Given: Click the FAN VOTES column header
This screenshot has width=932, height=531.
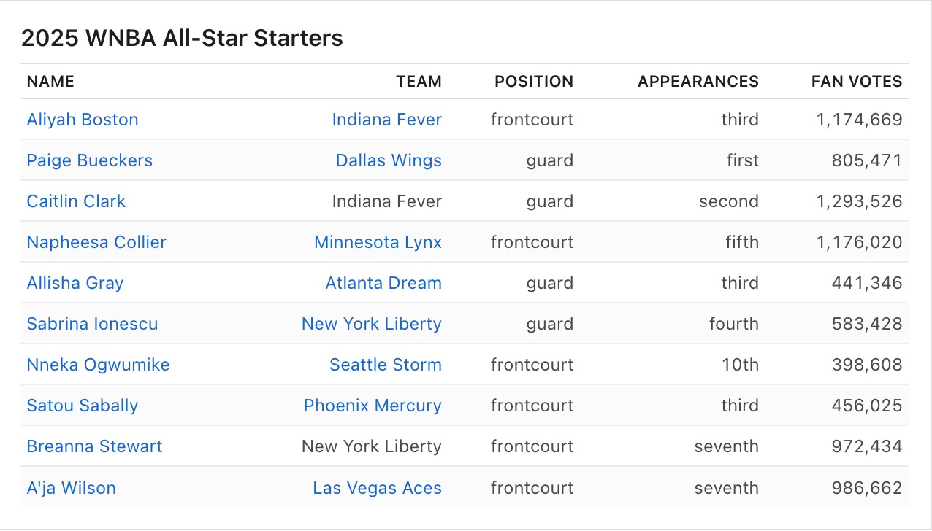Looking at the screenshot, I should click(x=857, y=82).
